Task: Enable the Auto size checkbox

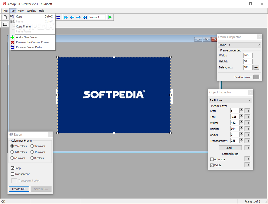Action: [x=212, y=159]
